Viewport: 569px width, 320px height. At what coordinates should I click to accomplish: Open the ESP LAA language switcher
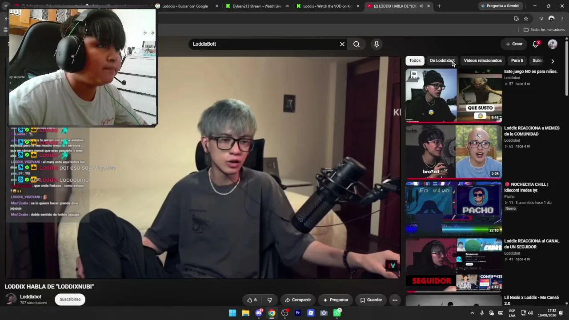coord(512,313)
